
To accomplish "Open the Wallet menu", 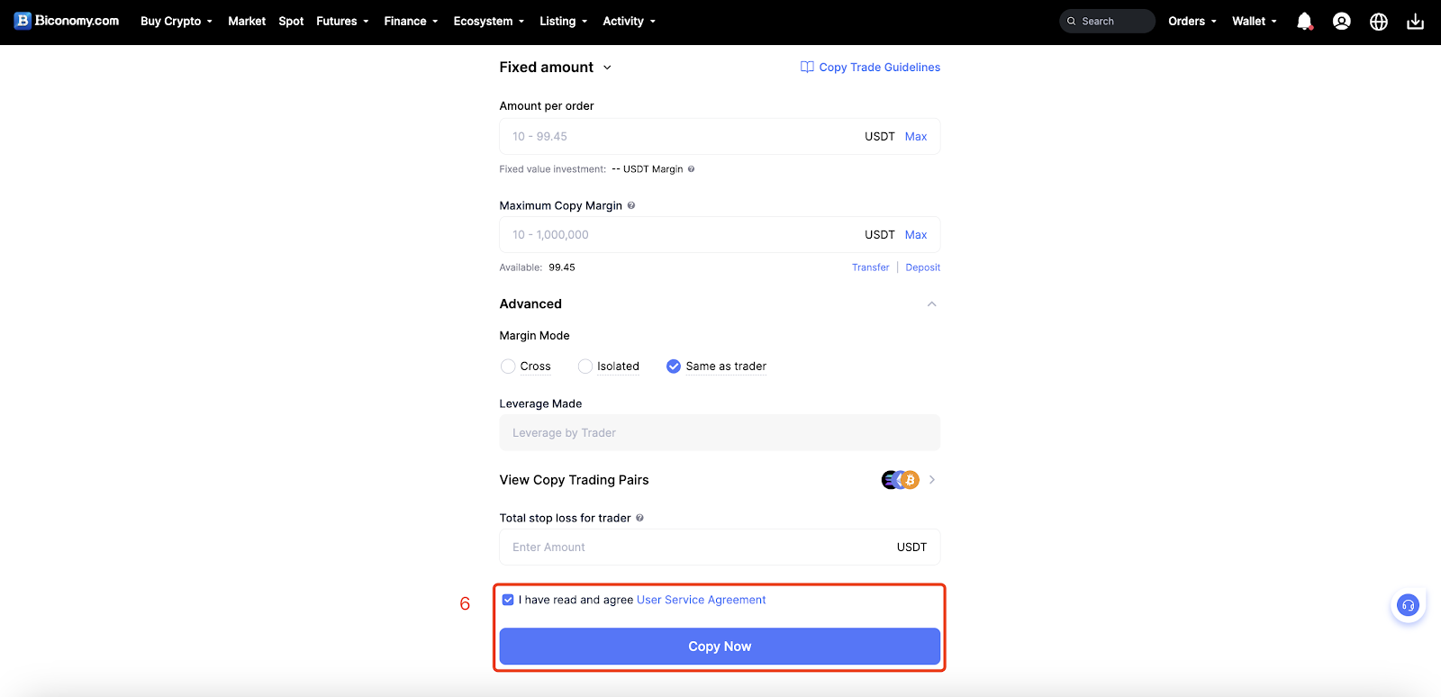I will (x=1255, y=21).
